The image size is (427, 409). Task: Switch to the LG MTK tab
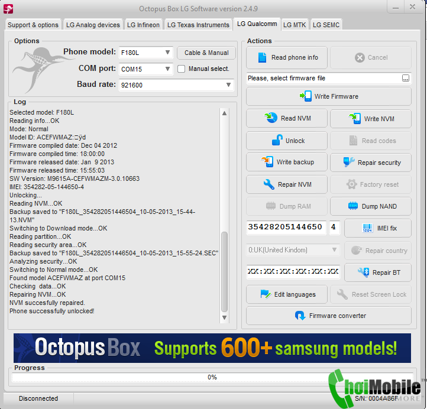click(x=295, y=25)
